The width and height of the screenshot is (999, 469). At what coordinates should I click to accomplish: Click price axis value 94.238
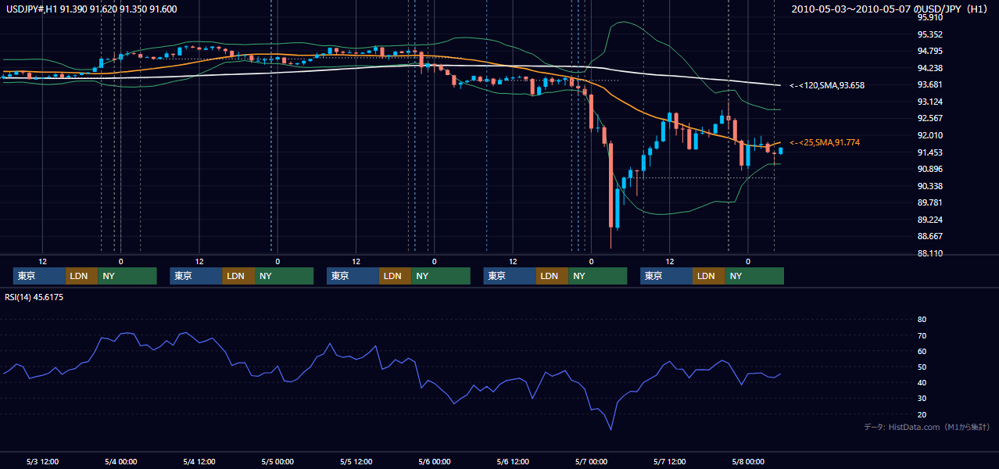[930, 68]
